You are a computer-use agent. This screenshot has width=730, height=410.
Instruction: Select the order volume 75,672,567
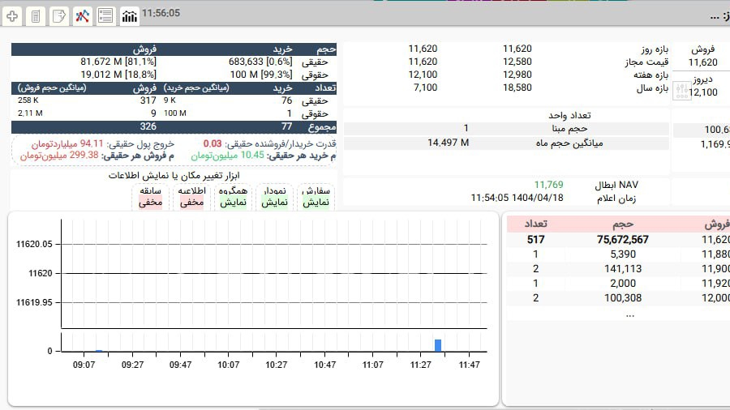click(623, 239)
